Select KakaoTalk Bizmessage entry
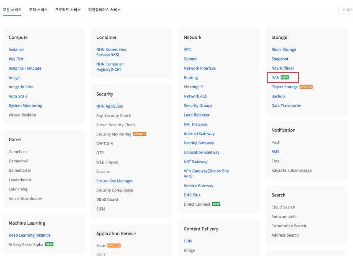This screenshot has height=256, width=353. pos(292,170)
